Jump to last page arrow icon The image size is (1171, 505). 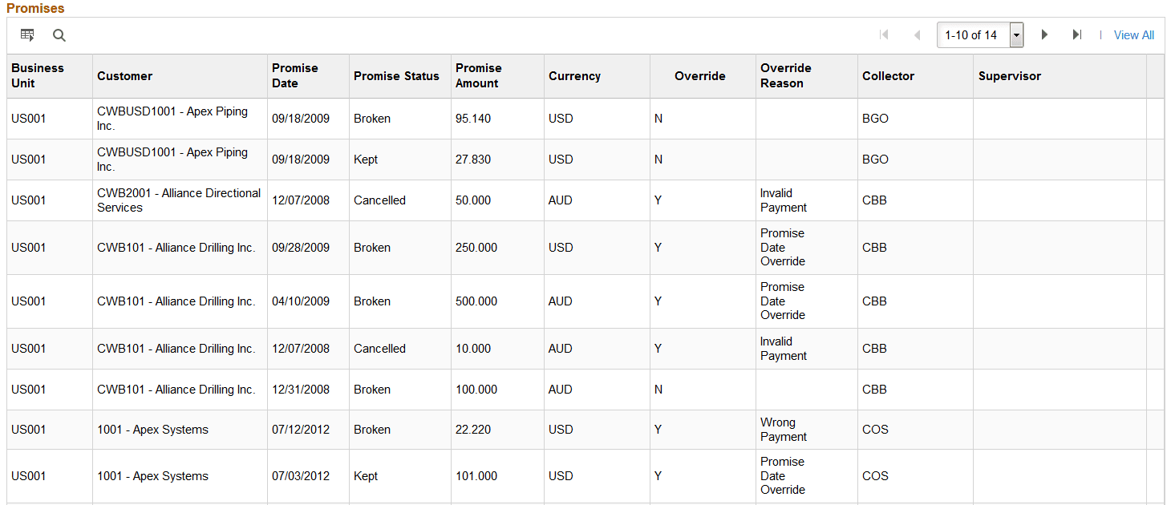[1077, 34]
